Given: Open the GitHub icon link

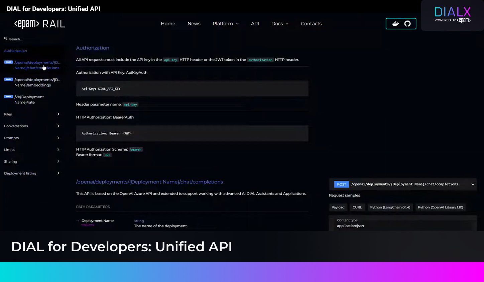Looking at the screenshot, I should click(x=407, y=24).
